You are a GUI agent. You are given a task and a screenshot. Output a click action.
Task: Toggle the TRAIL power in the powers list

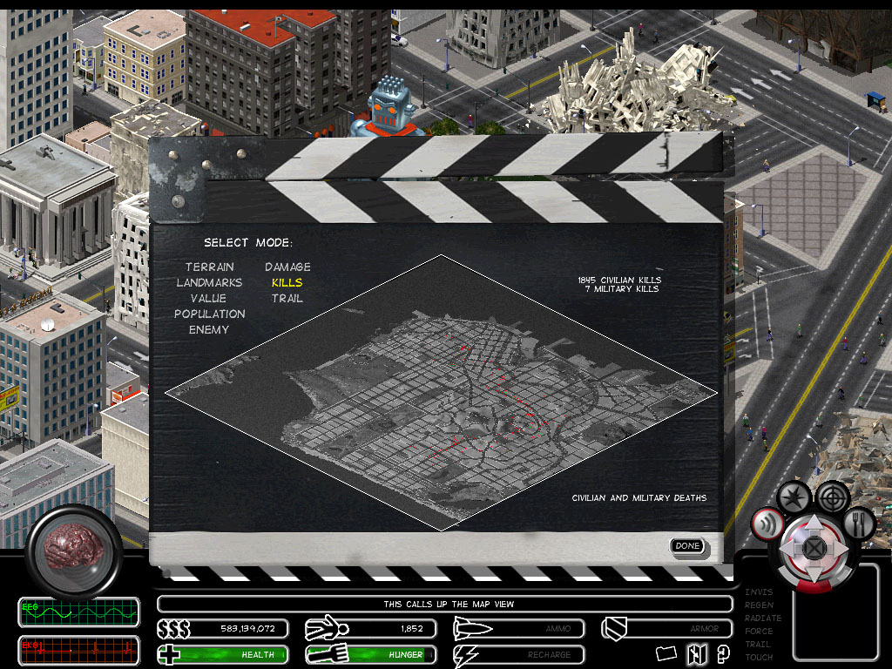(758, 645)
